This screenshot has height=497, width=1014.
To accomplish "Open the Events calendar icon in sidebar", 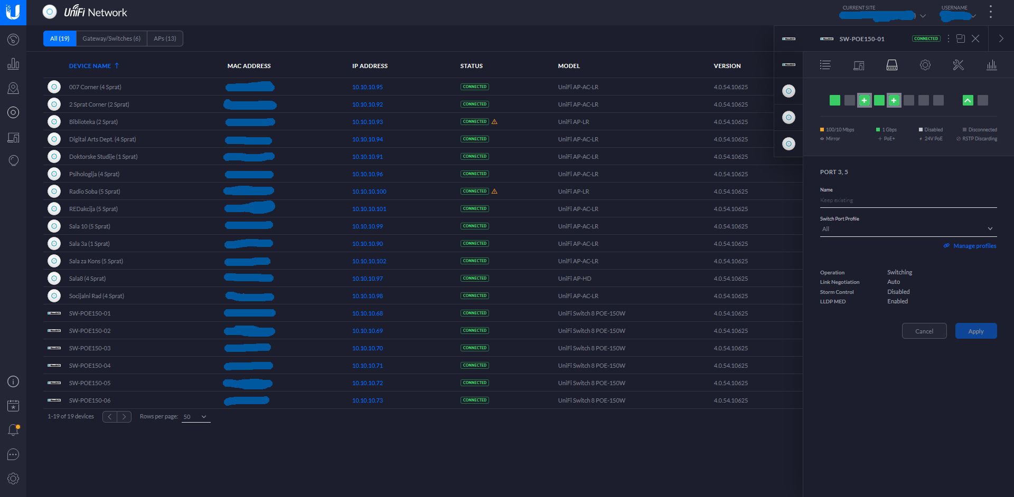I will coord(13,406).
